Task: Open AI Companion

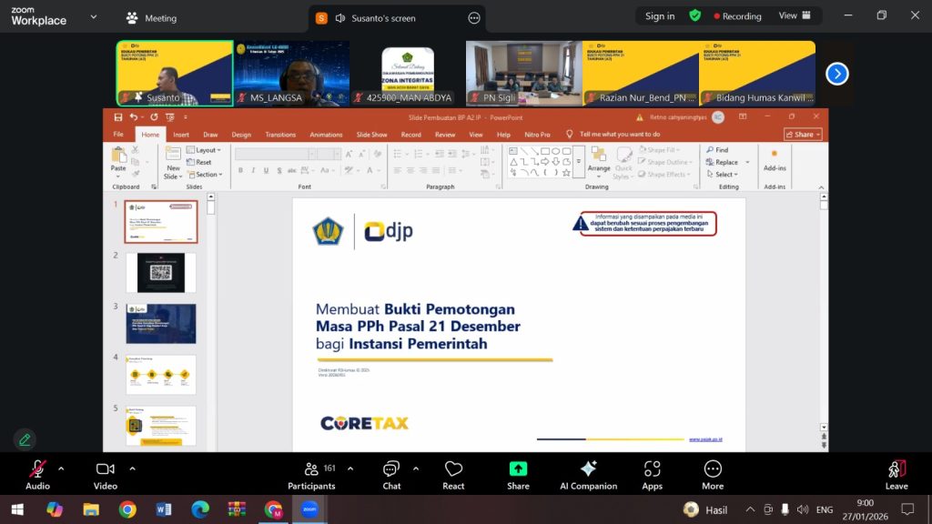Action: 588,473
